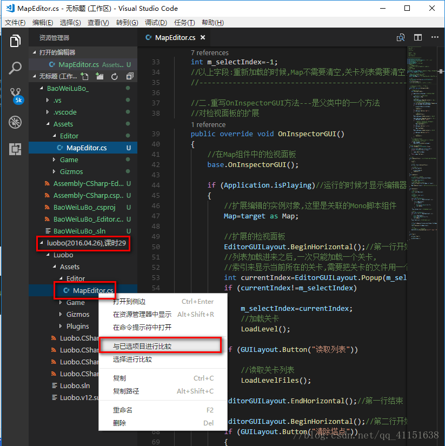
Task: Open BaoWeiLuBo_.Editor.c.. file
Action: (x=83, y=219)
